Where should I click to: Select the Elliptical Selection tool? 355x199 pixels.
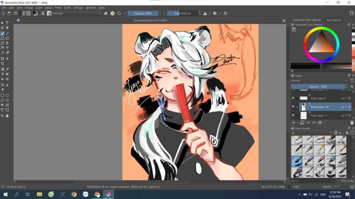click(x=7, y=96)
